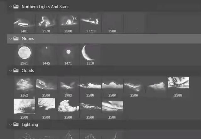Select the cloud brush 1983
This screenshot has height=139, width=201.
click(68, 87)
